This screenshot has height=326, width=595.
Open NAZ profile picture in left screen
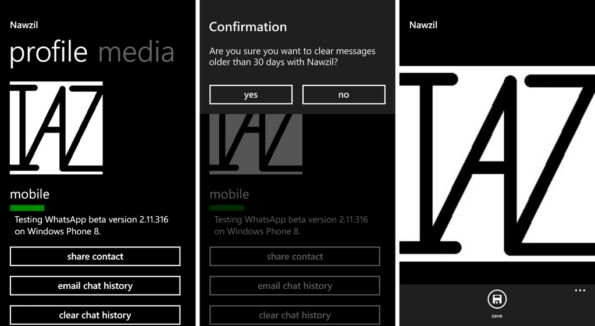click(x=56, y=128)
